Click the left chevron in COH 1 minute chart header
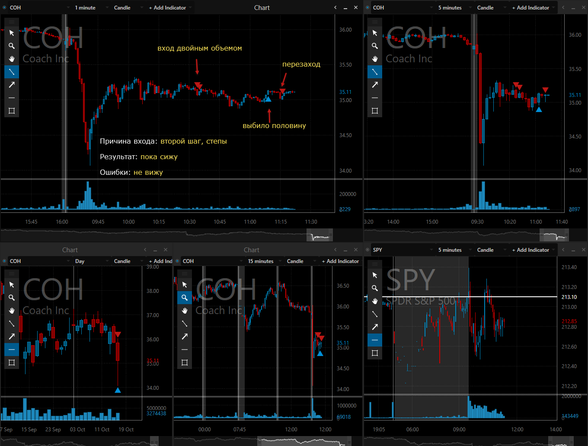Viewport: 588px width, 446px height. coord(335,8)
